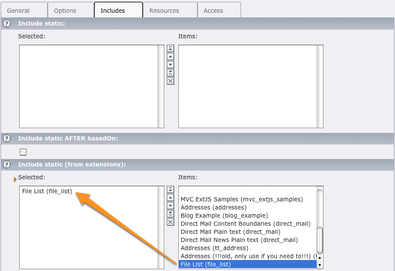Move to bottom in Include static (from extensions)
This screenshot has width=395, height=271.
170,214
